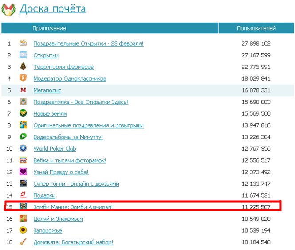Click the Видеоальбомы green play icon
The height and width of the screenshot is (250, 295).
tap(23, 137)
